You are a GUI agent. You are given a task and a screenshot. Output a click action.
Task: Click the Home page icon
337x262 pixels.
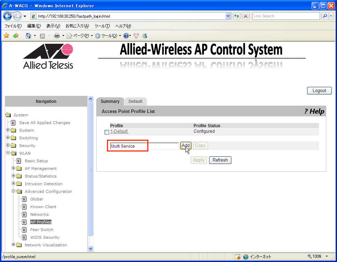tap(28, 36)
